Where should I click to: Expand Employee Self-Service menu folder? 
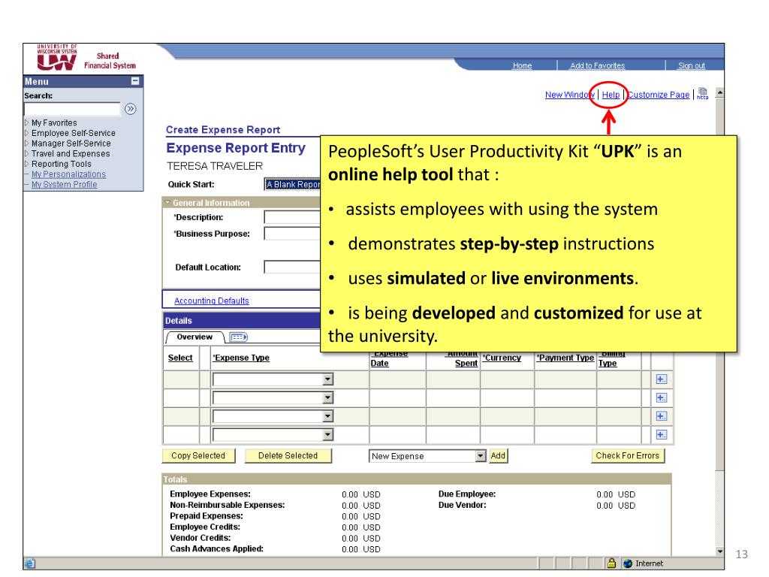point(26,133)
